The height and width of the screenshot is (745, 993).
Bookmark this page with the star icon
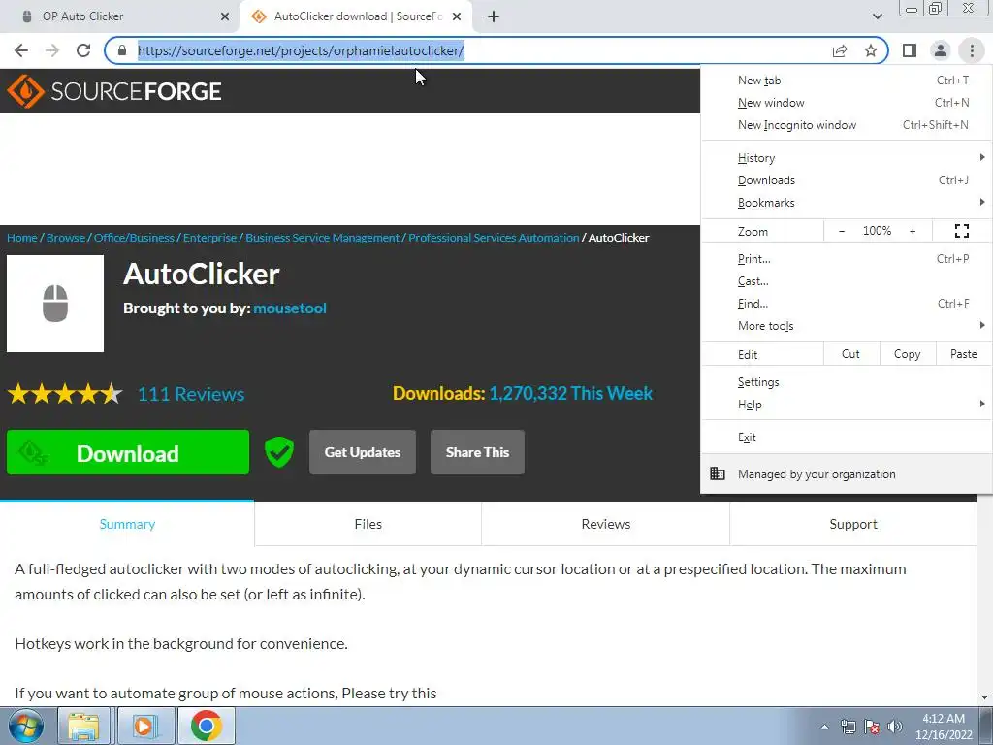[871, 50]
